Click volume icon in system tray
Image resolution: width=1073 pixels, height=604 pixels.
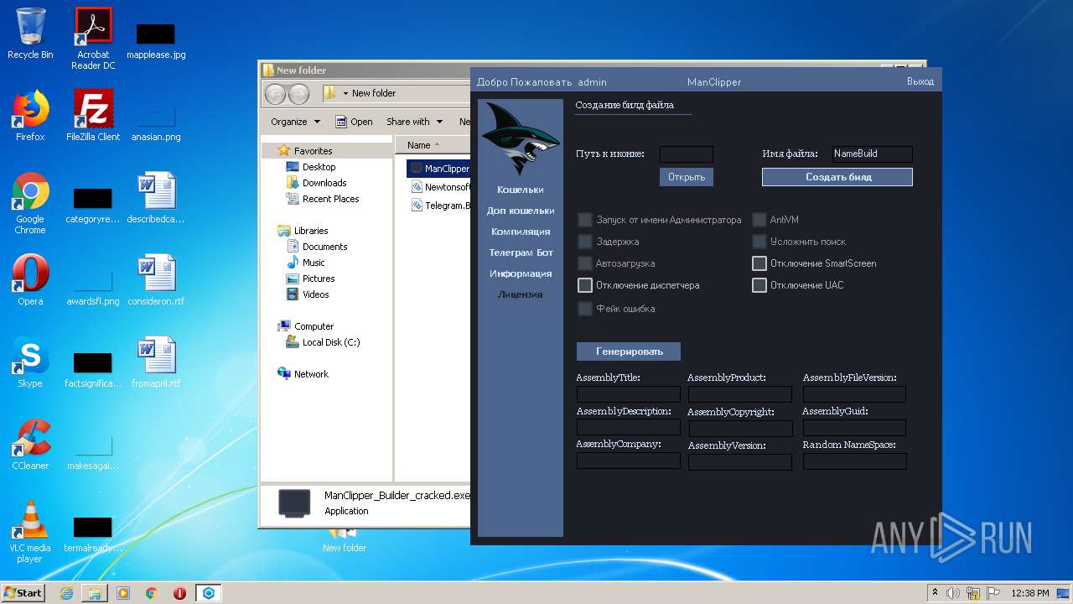[x=953, y=593]
